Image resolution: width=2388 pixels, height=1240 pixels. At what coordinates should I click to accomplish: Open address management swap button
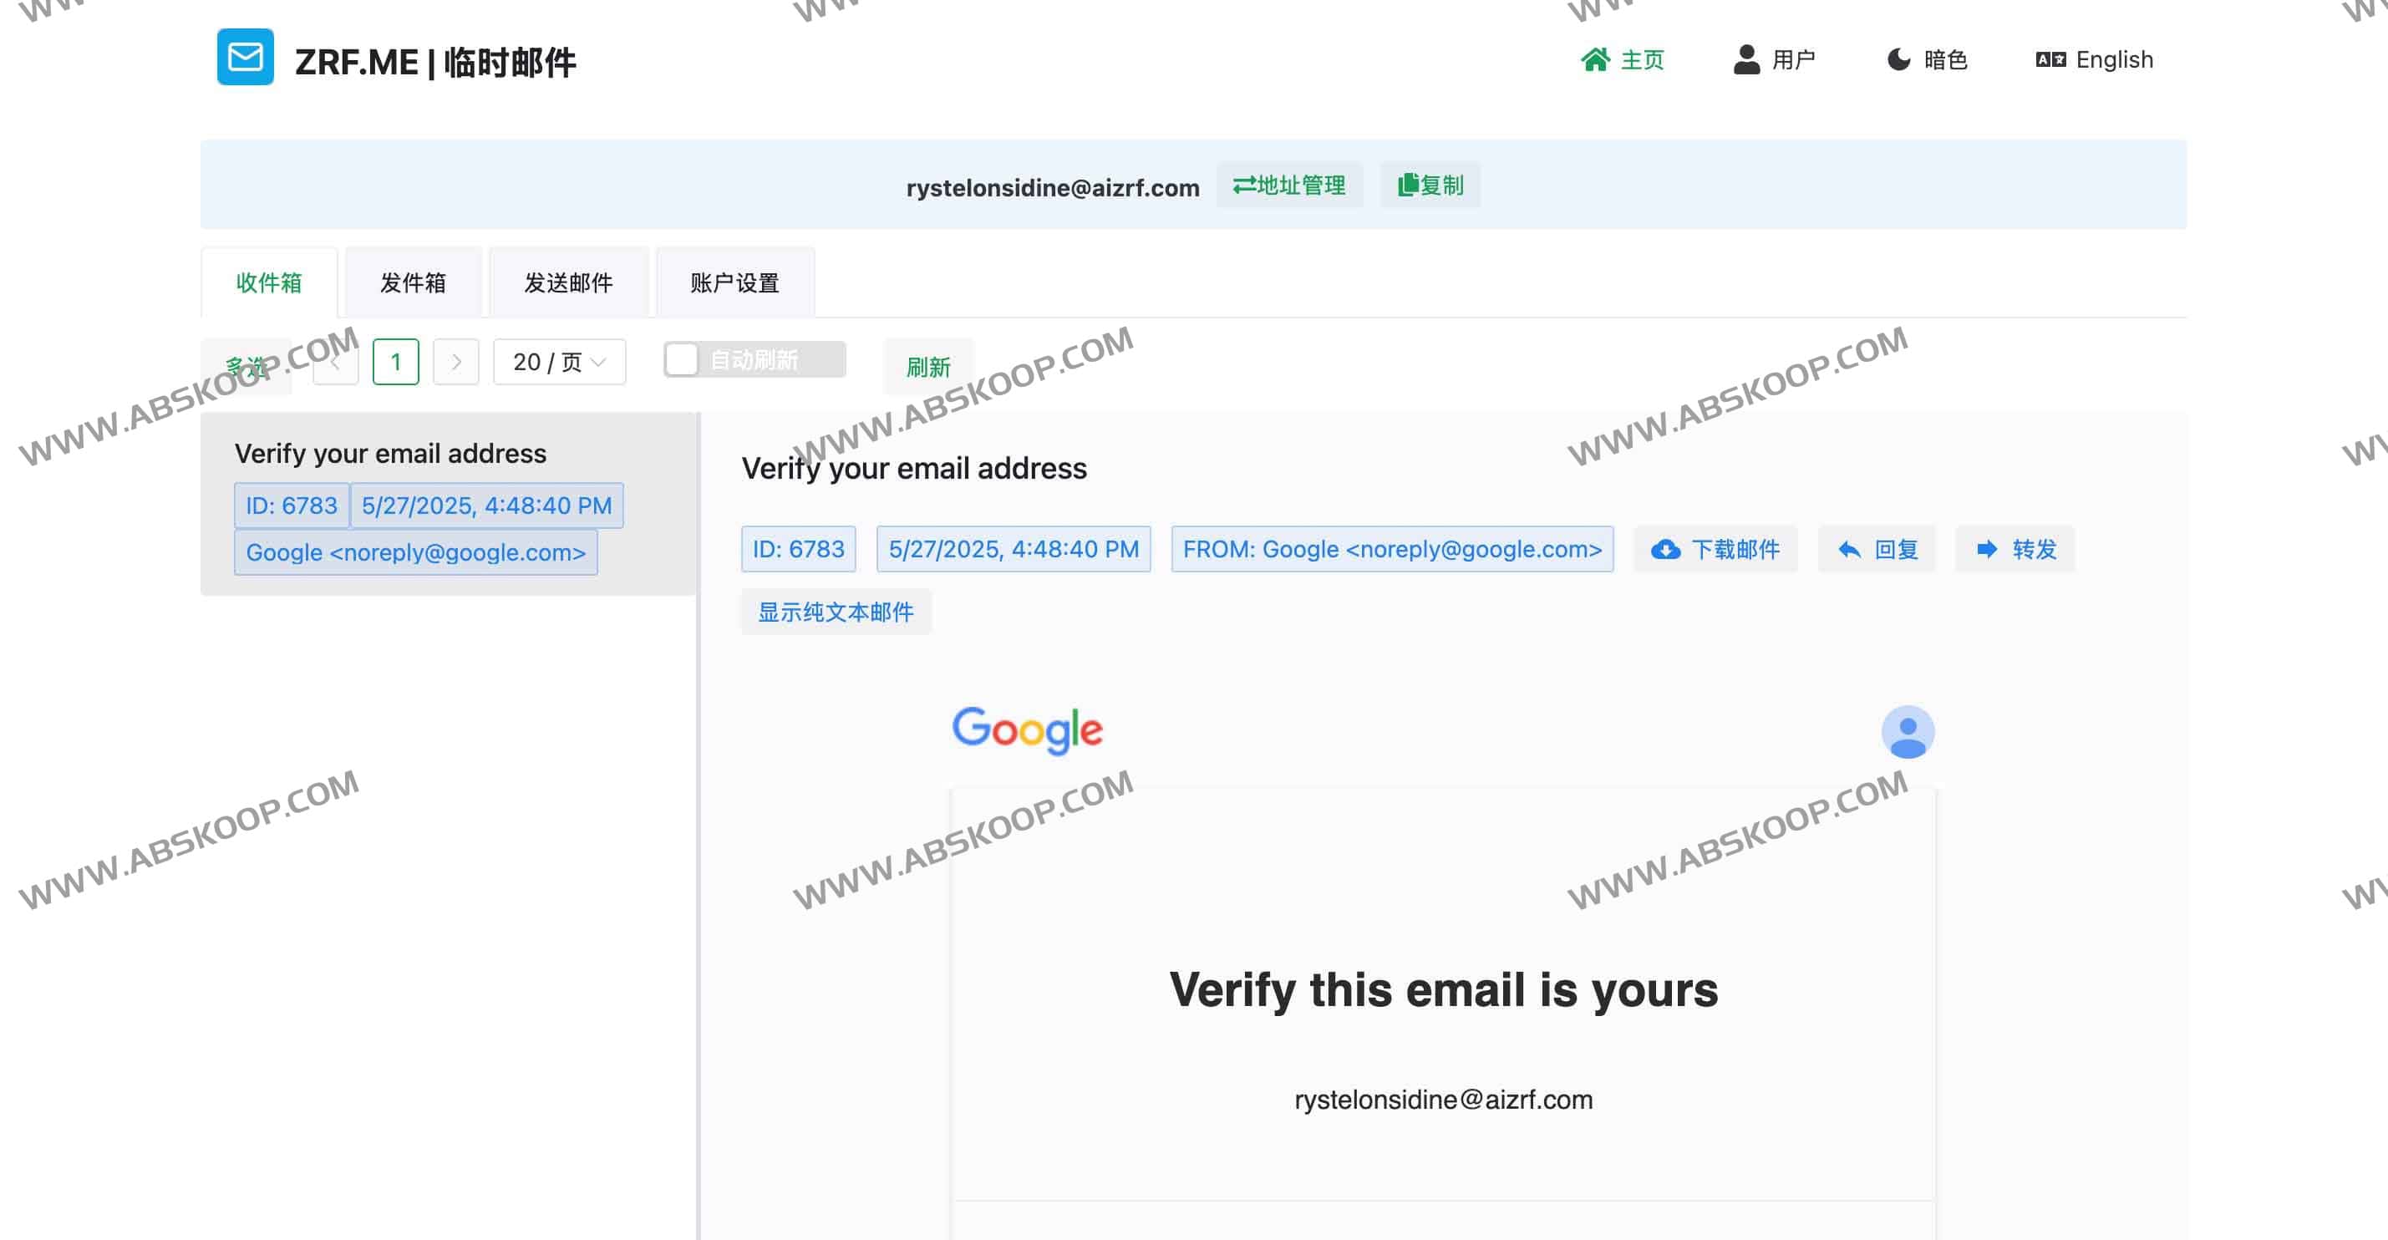pyautogui.click(x=1288, y=186)
